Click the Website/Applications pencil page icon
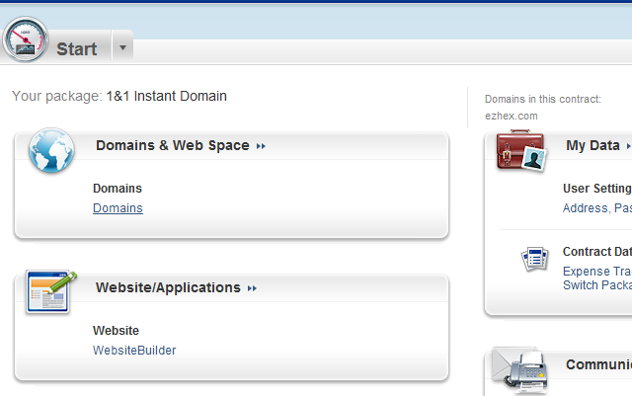 point(51,292)
